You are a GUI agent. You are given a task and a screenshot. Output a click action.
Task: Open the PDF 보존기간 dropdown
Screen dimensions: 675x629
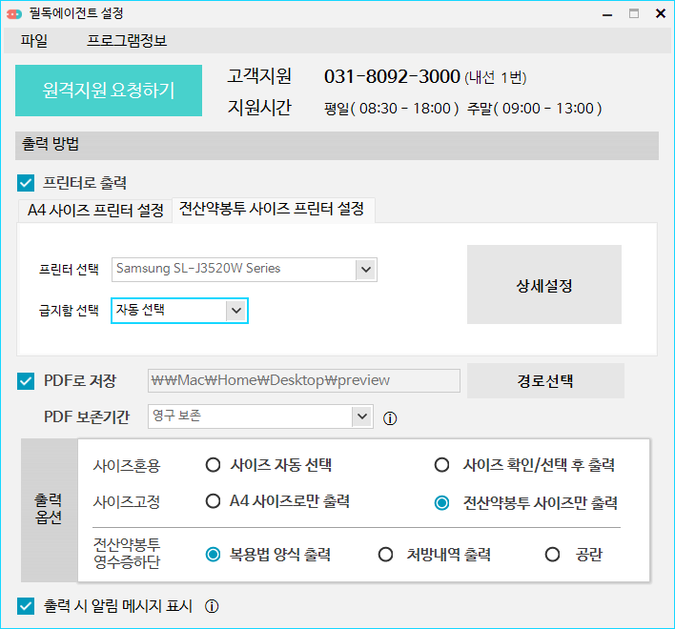[361, 416]
